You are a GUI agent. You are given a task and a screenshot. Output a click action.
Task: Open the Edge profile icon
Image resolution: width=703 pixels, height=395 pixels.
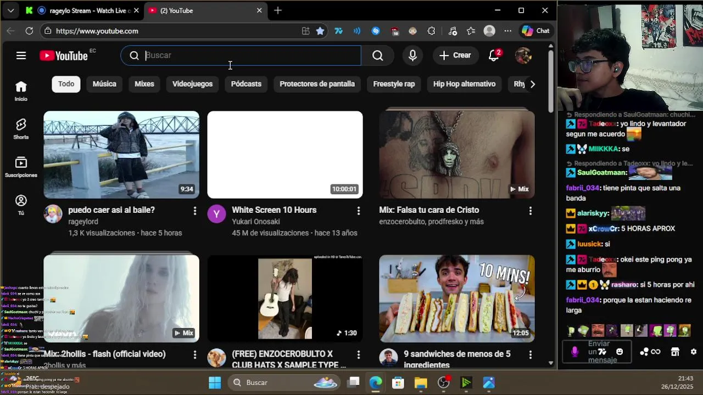(489, 31)
